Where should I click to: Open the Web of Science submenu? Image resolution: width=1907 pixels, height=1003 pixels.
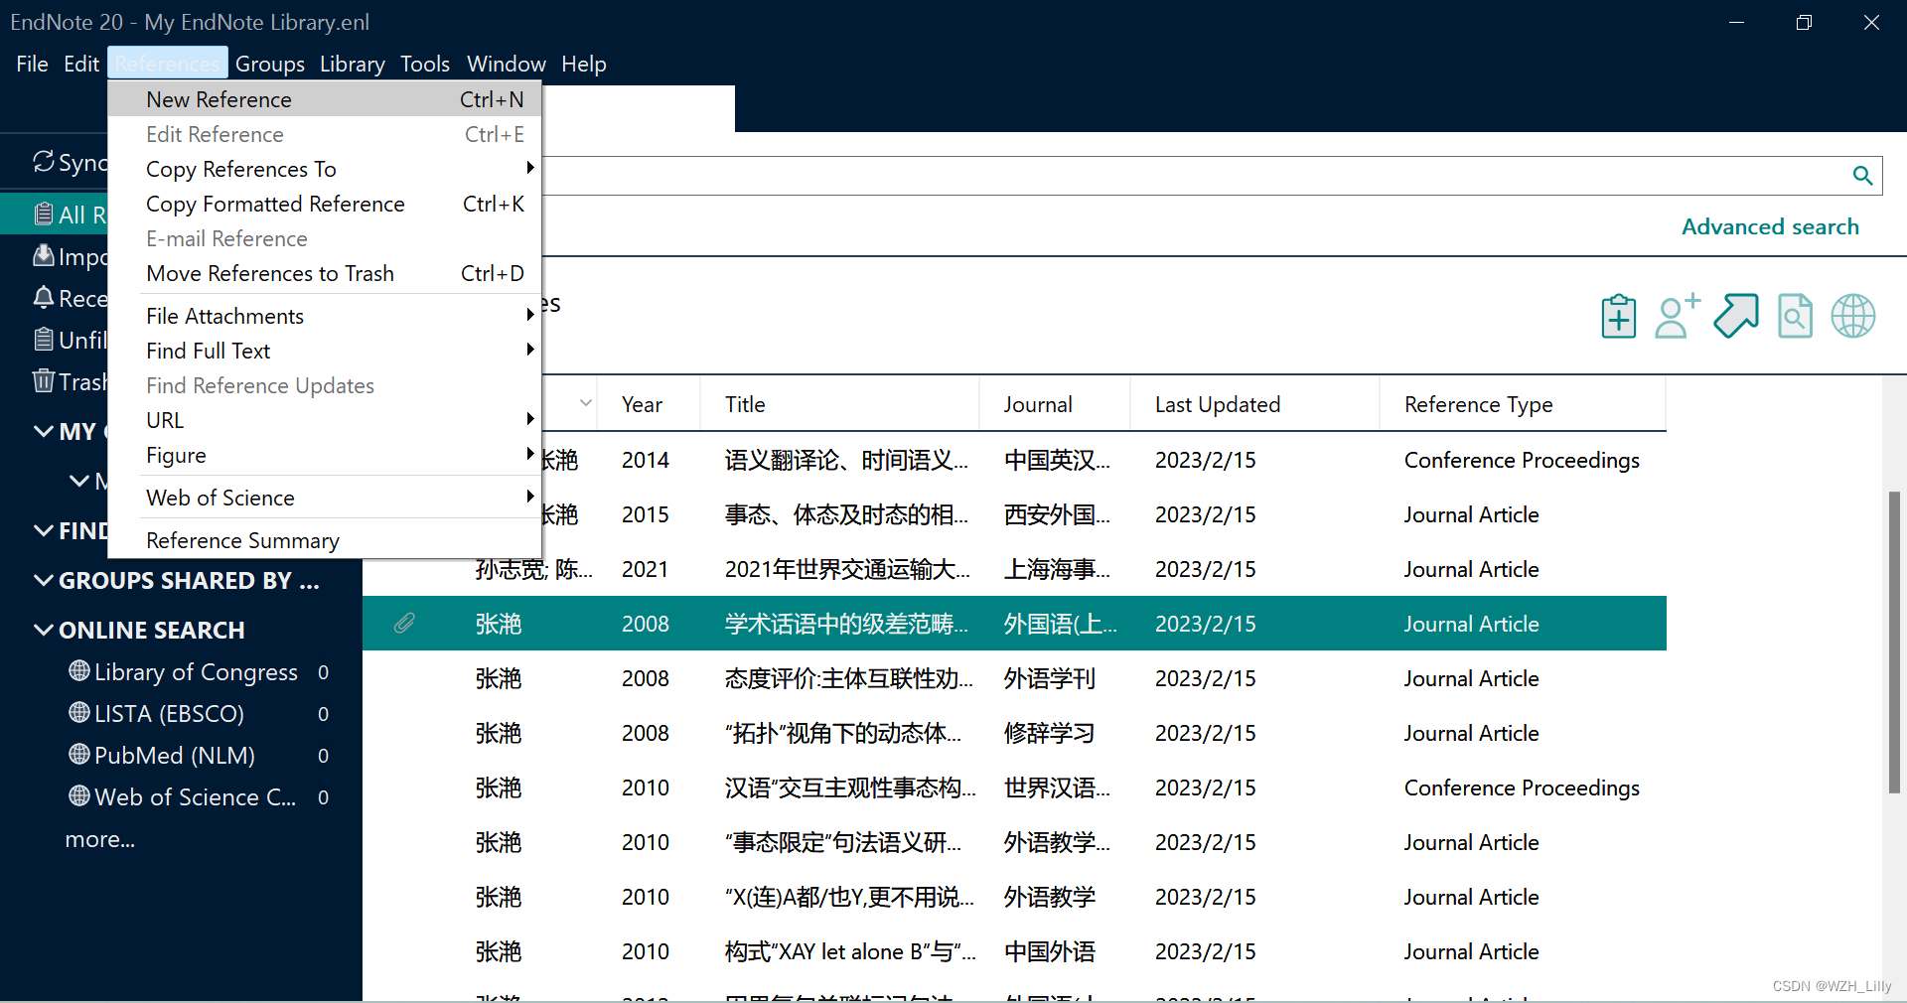325,498
